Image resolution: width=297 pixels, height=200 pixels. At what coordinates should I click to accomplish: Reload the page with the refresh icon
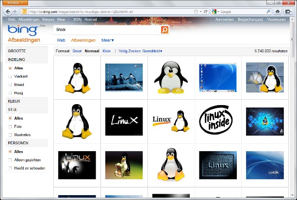coord(206,12)
